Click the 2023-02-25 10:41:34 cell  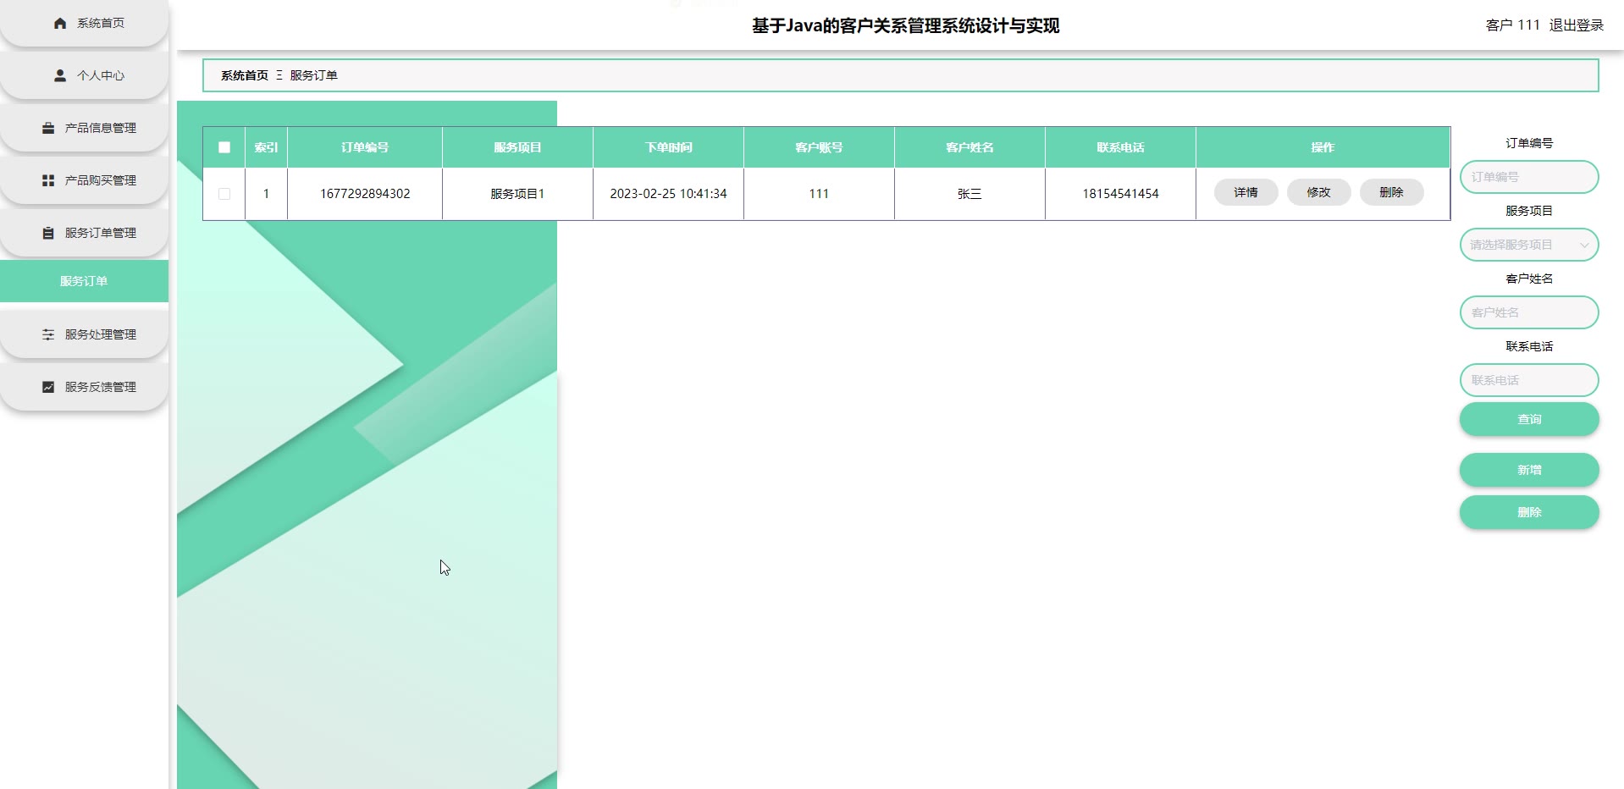click(668, 194)
